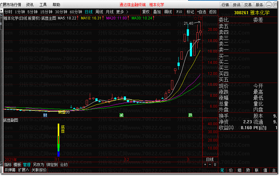Close the chart panel with X icon
Viewport: 280px width, 176px height.
coord(1,11)
